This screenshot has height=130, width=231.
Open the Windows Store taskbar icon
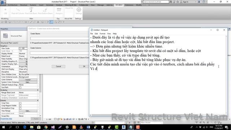[39, 127]
